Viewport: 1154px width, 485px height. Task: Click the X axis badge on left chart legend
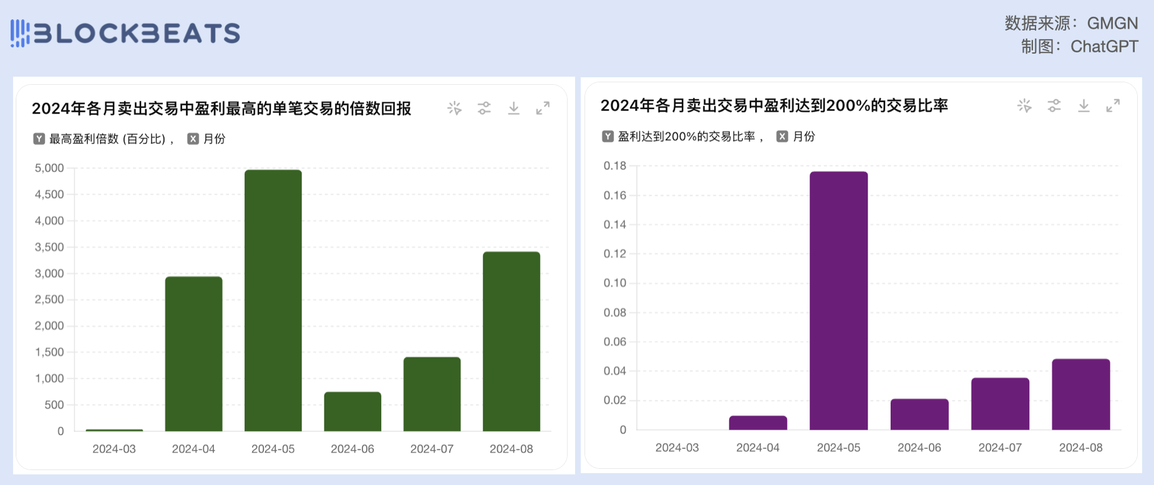pyautogui.click(x=193, y=139)
